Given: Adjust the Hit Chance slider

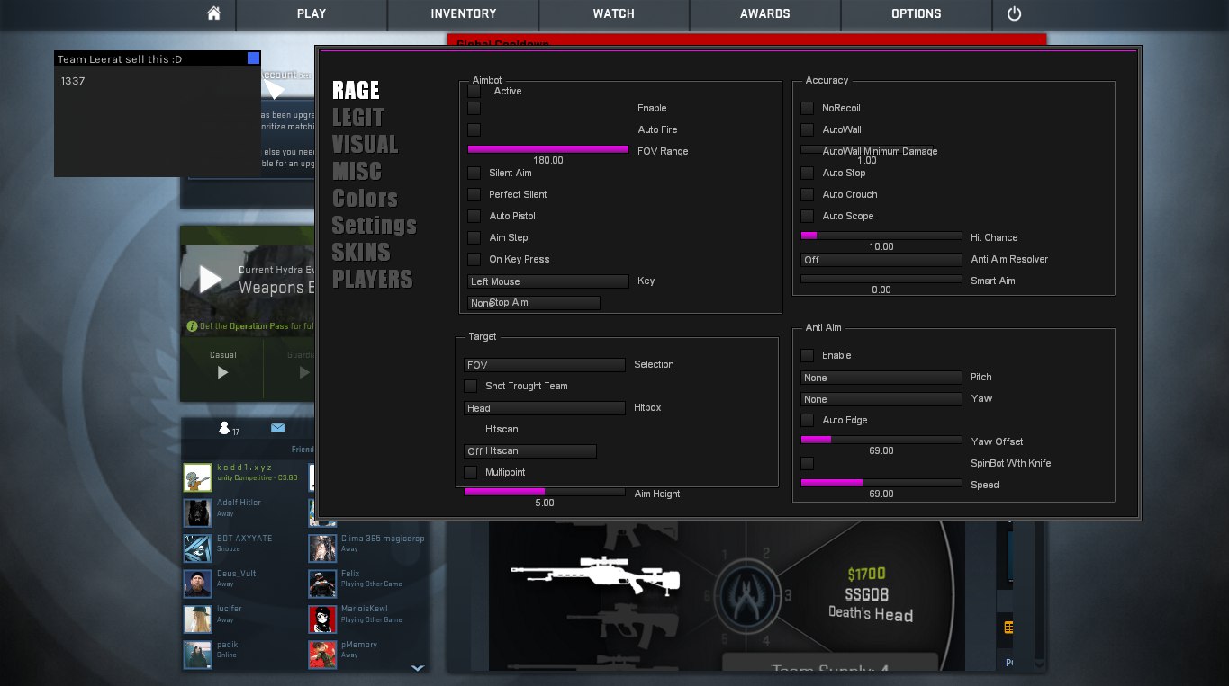Looking at the screenshot, I should (881, 236).
